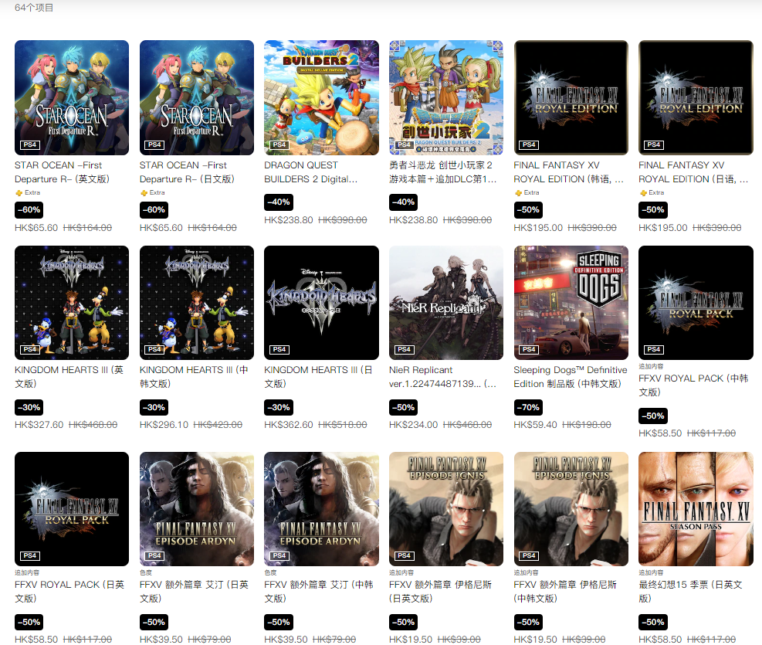
Task: Open the STAR OCEAN First Departure R (英文版) title link
Action: 63,172
